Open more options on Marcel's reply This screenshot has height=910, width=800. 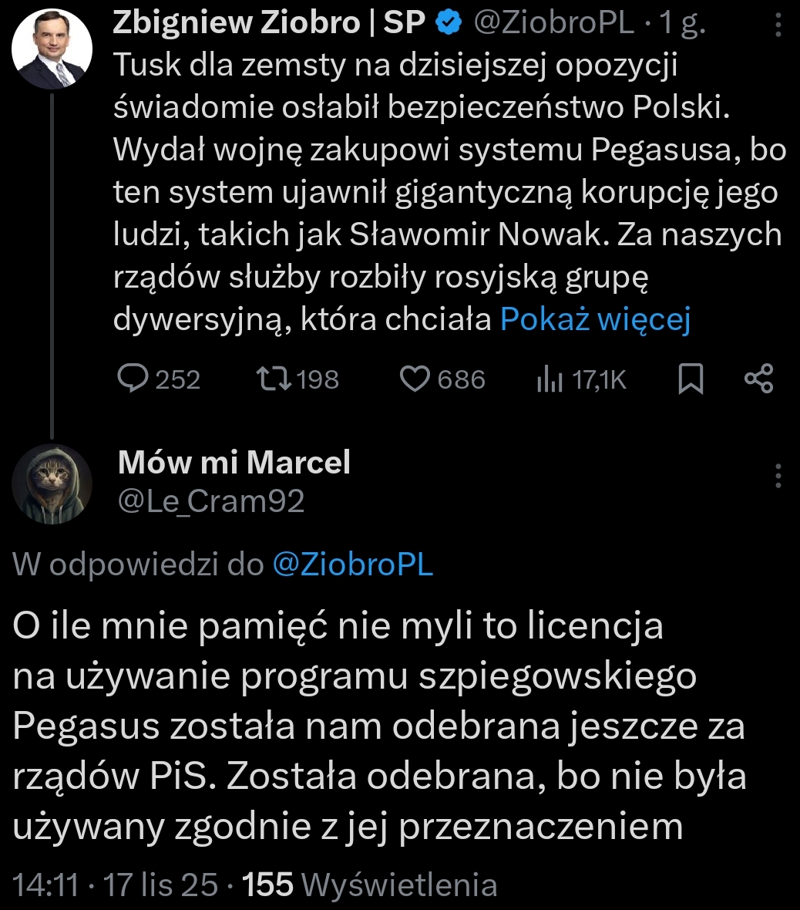[778, 476]
